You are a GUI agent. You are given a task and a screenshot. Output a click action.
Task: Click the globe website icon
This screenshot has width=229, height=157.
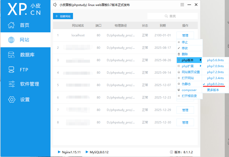point(11,40)
